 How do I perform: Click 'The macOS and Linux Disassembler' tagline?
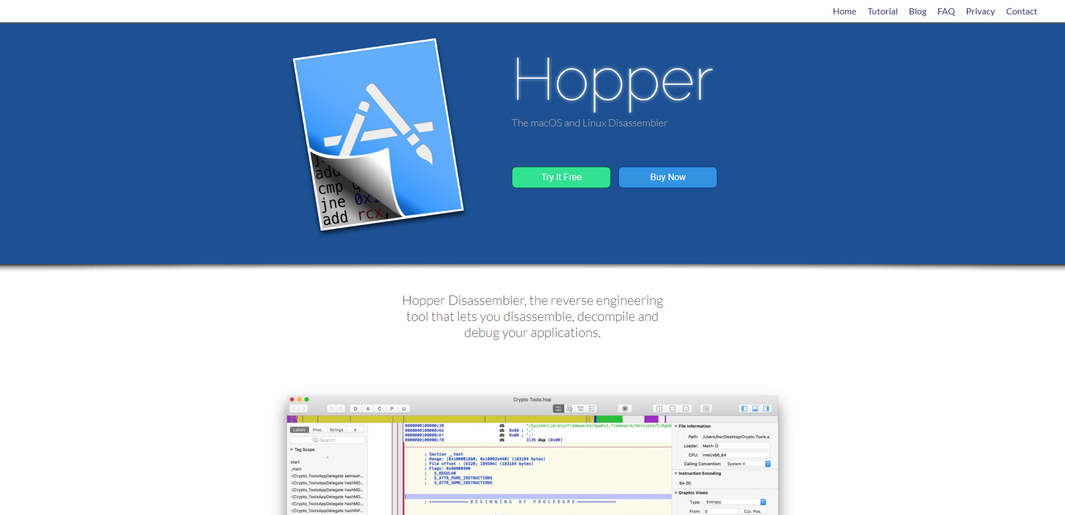589,123
